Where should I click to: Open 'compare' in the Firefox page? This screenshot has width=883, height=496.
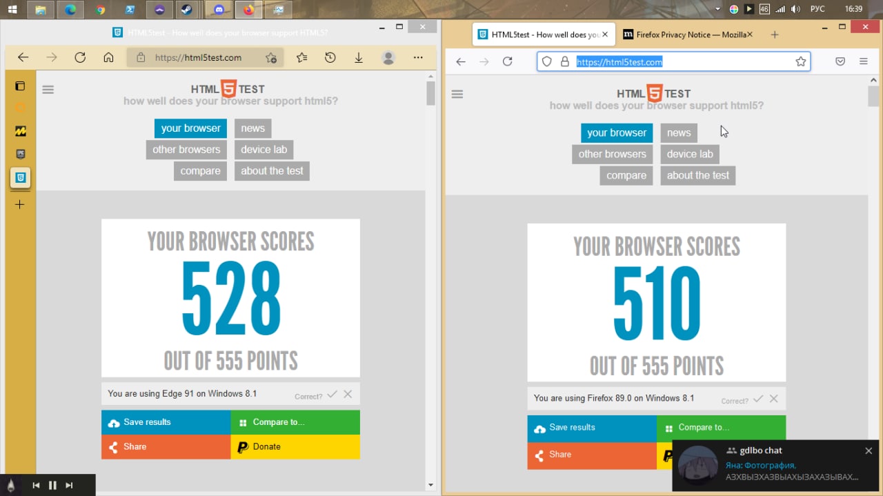tap(626, 176)
